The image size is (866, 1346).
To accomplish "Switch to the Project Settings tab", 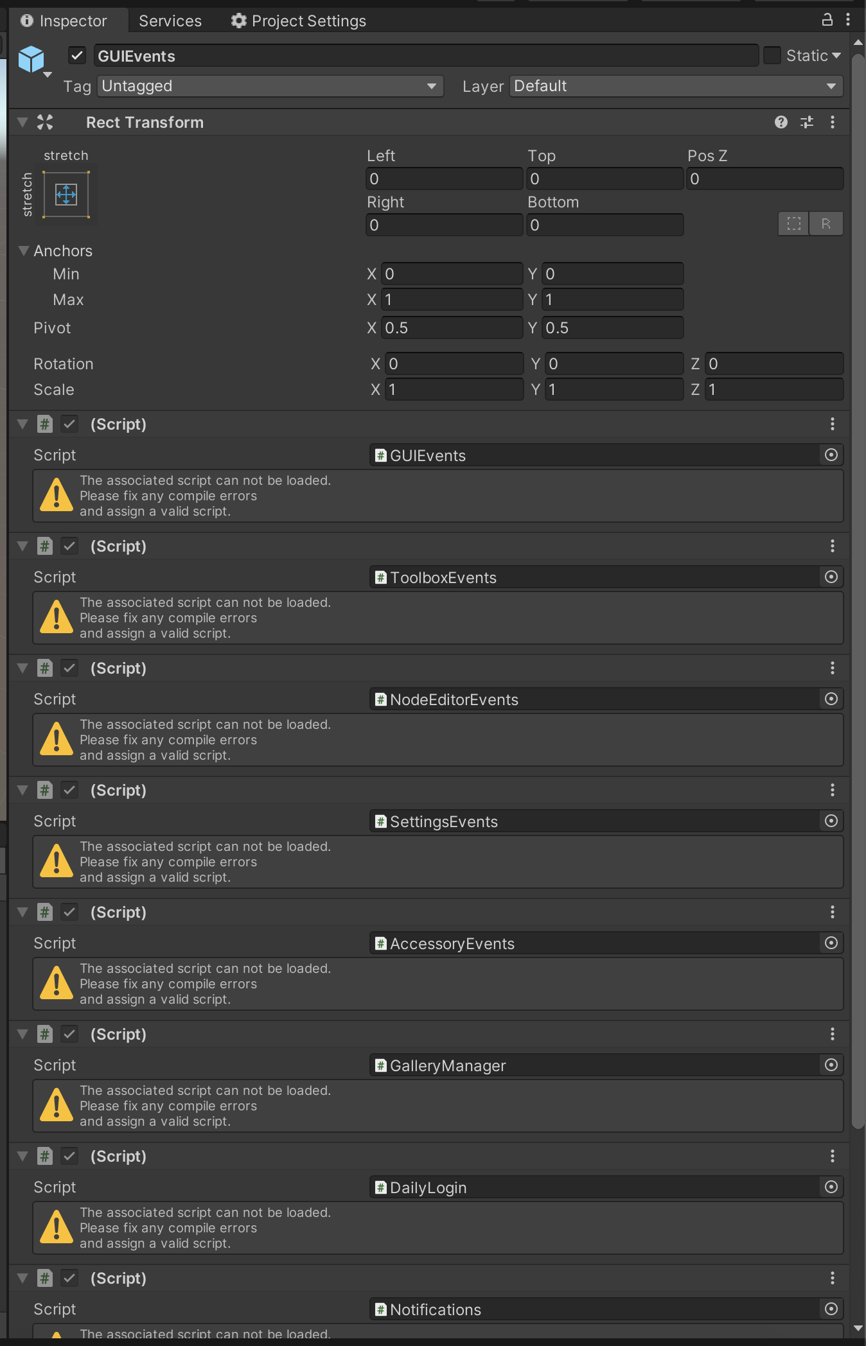I will coord(299,21).
